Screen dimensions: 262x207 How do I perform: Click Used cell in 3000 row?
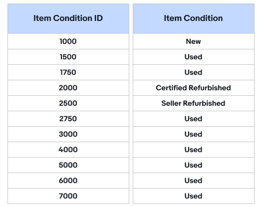tap(194, 134)
